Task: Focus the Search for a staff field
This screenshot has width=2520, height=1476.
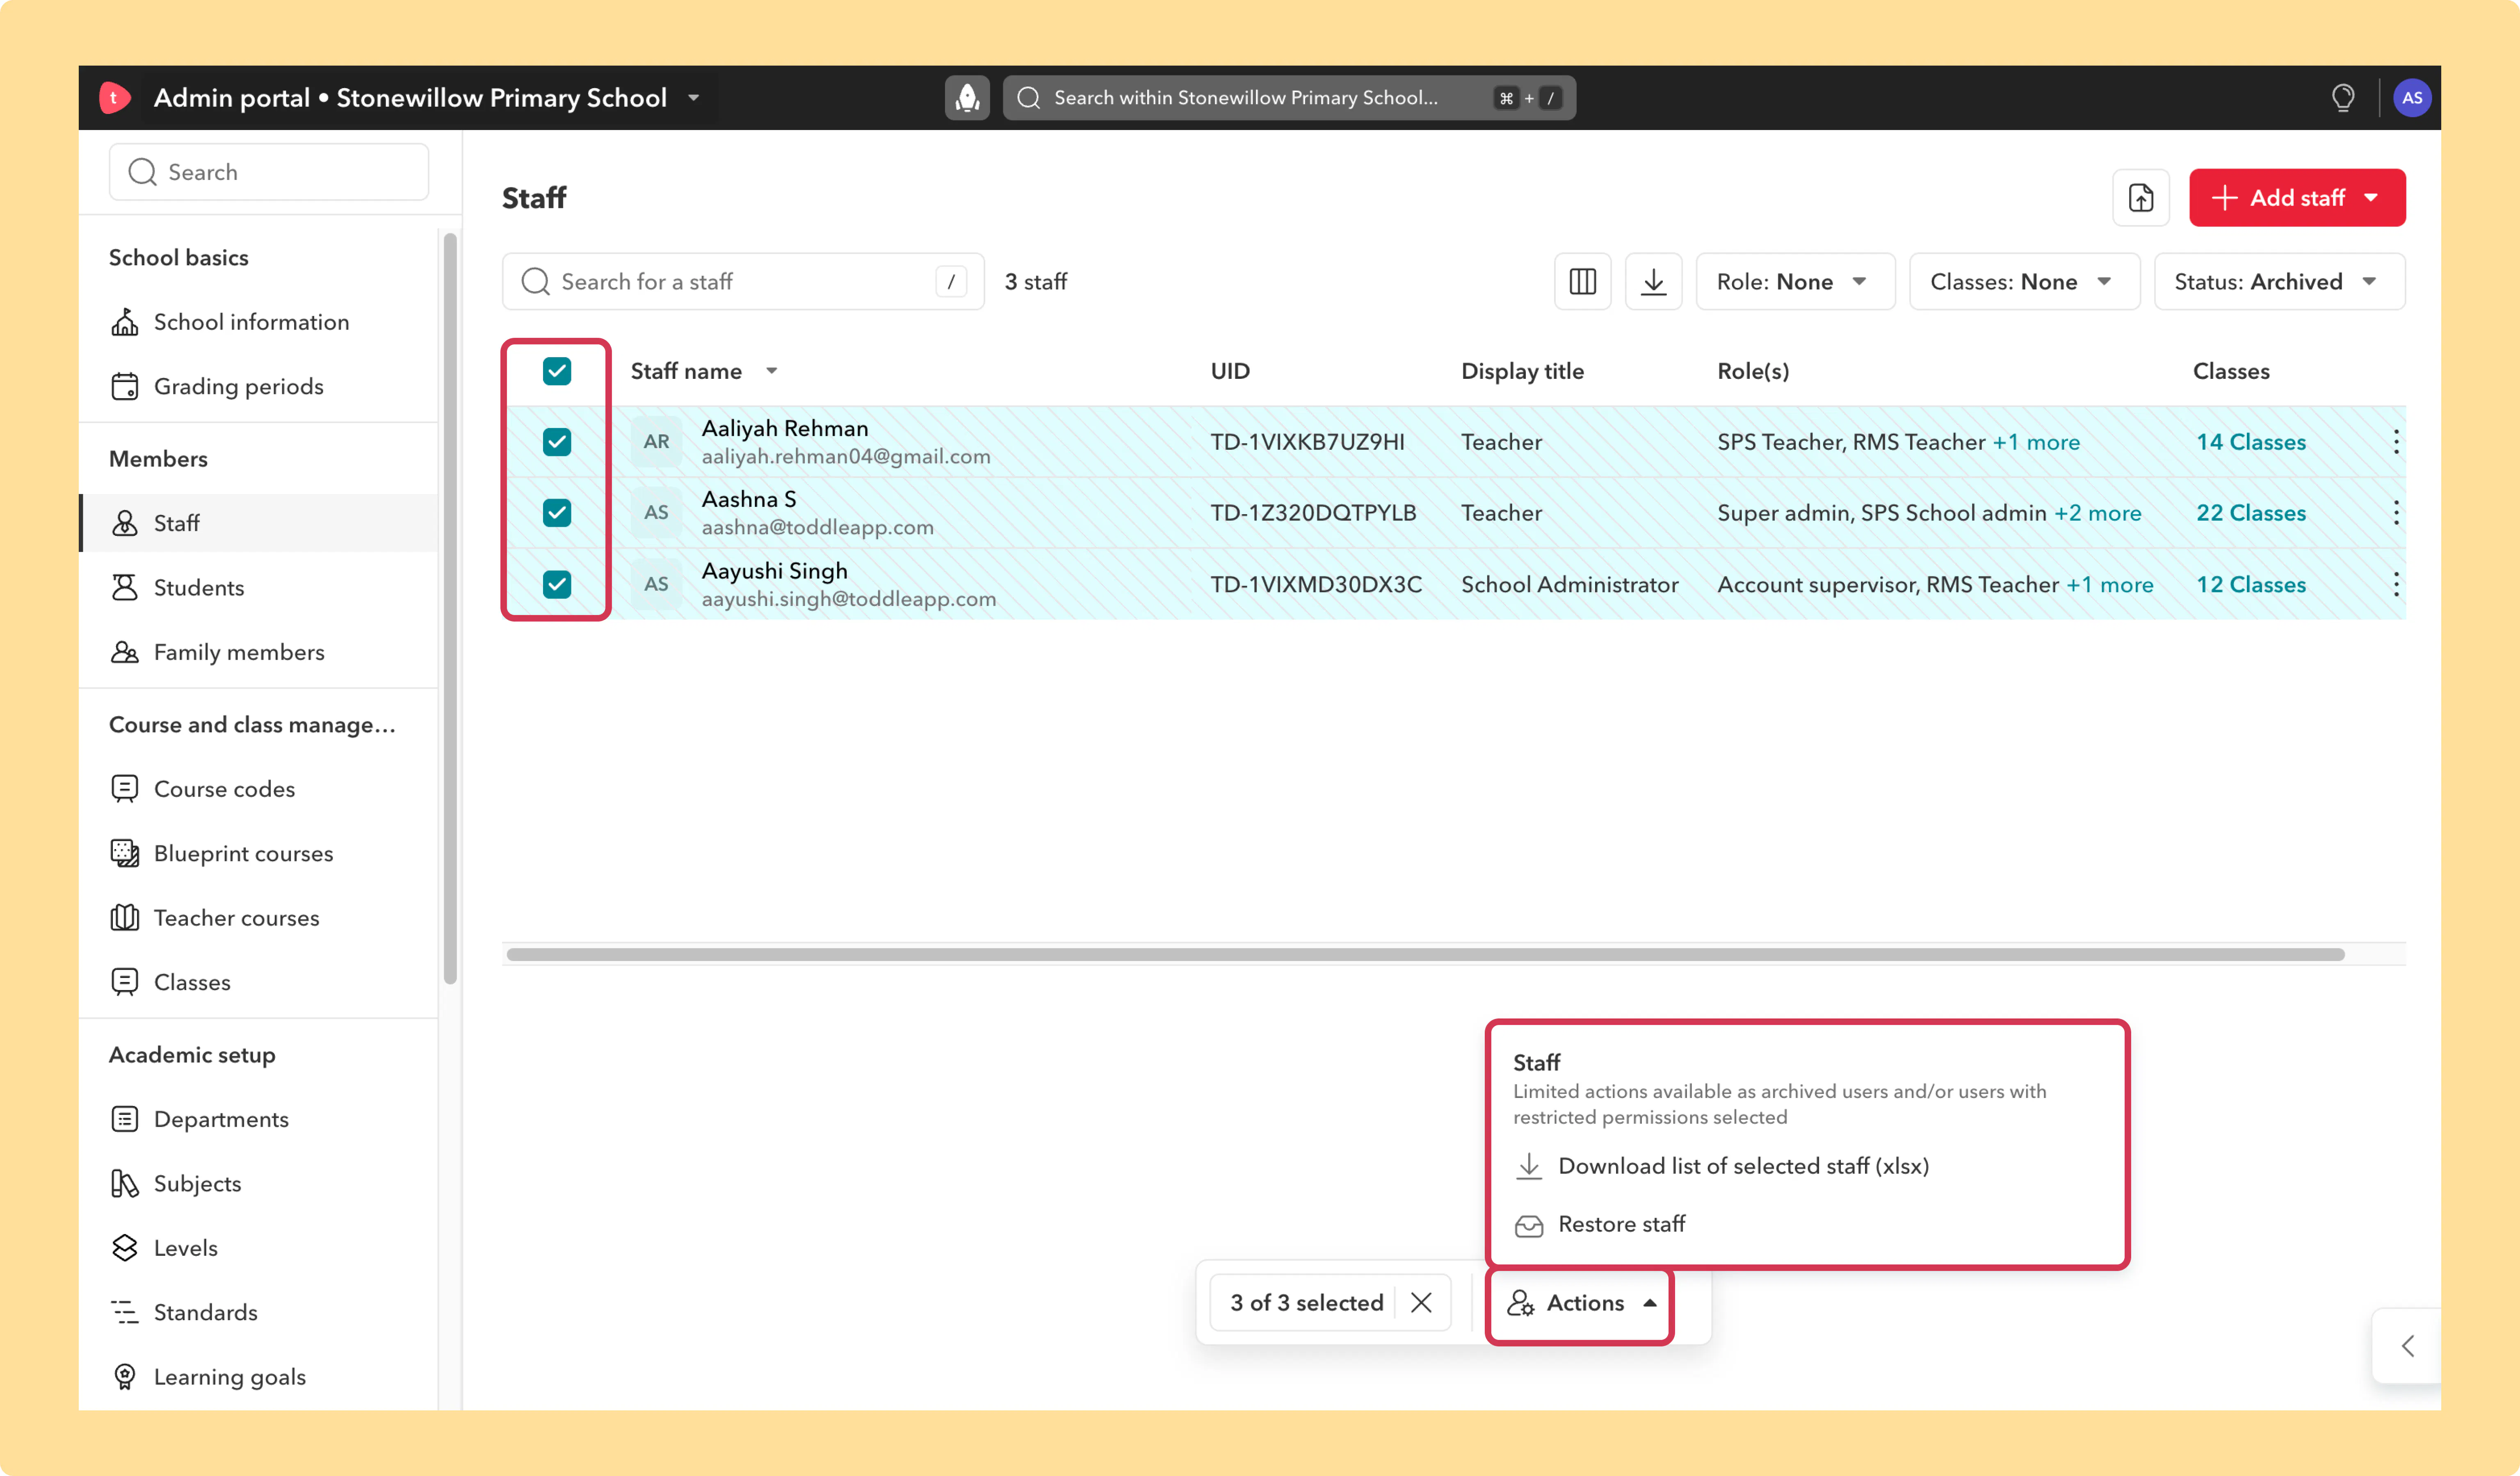Action: [x=743, y=282]
